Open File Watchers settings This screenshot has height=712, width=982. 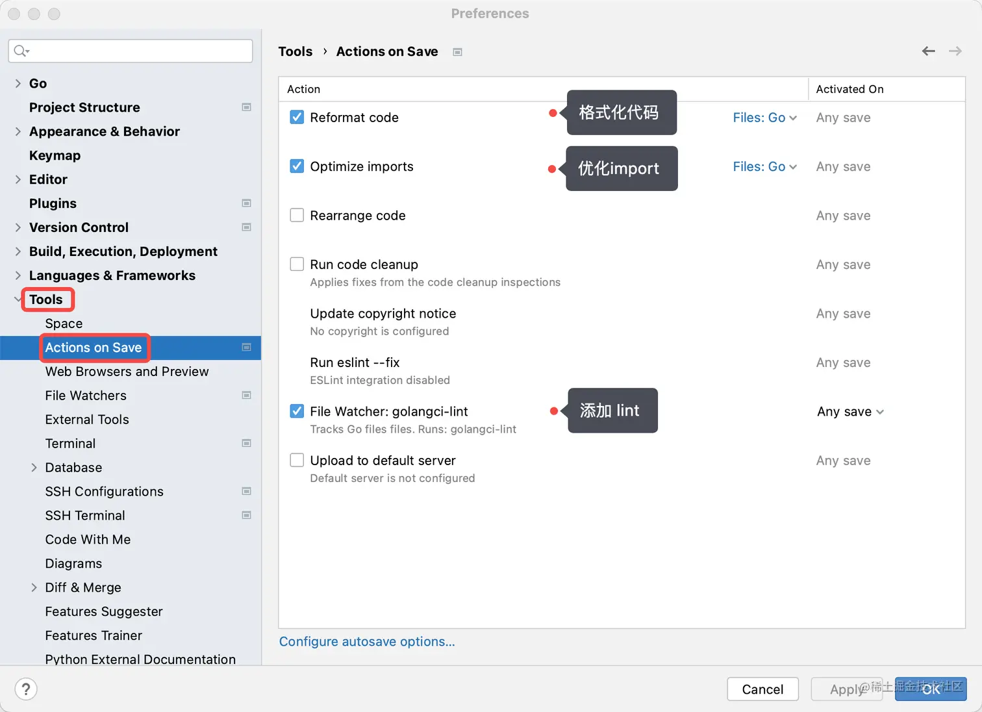click(86, 396)
